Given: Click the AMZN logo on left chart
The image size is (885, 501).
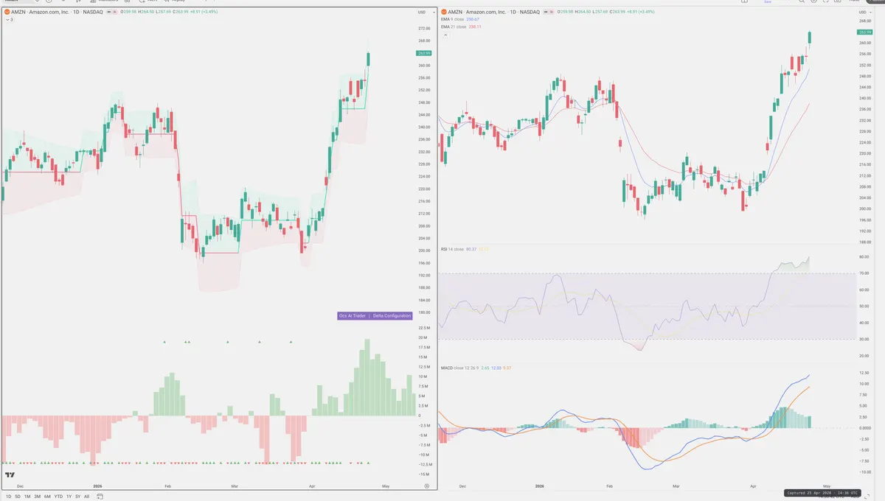Looking at the screenshot, I should 7,13.
